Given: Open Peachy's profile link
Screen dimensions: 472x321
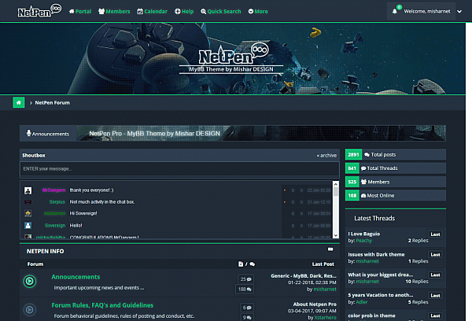Looking at the screenshot, I should click(364, 240).
